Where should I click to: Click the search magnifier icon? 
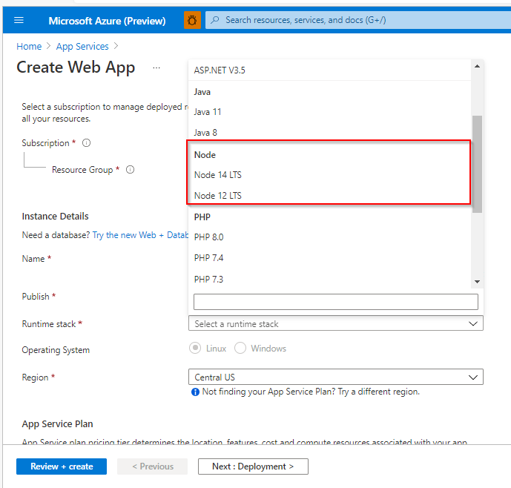click(215, 20)
